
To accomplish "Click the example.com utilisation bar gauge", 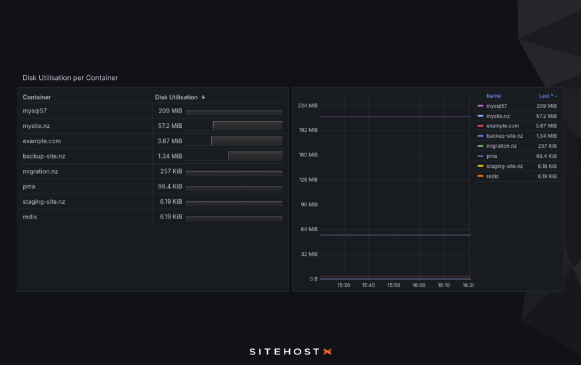I will (x=247, y=141).
